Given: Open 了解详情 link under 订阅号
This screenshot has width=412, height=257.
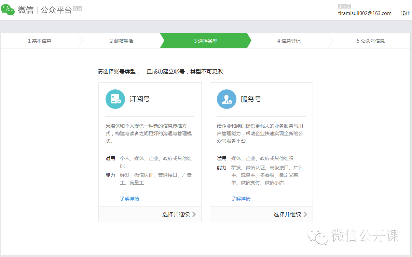Looking at the screenshot, I should [129, 199].
